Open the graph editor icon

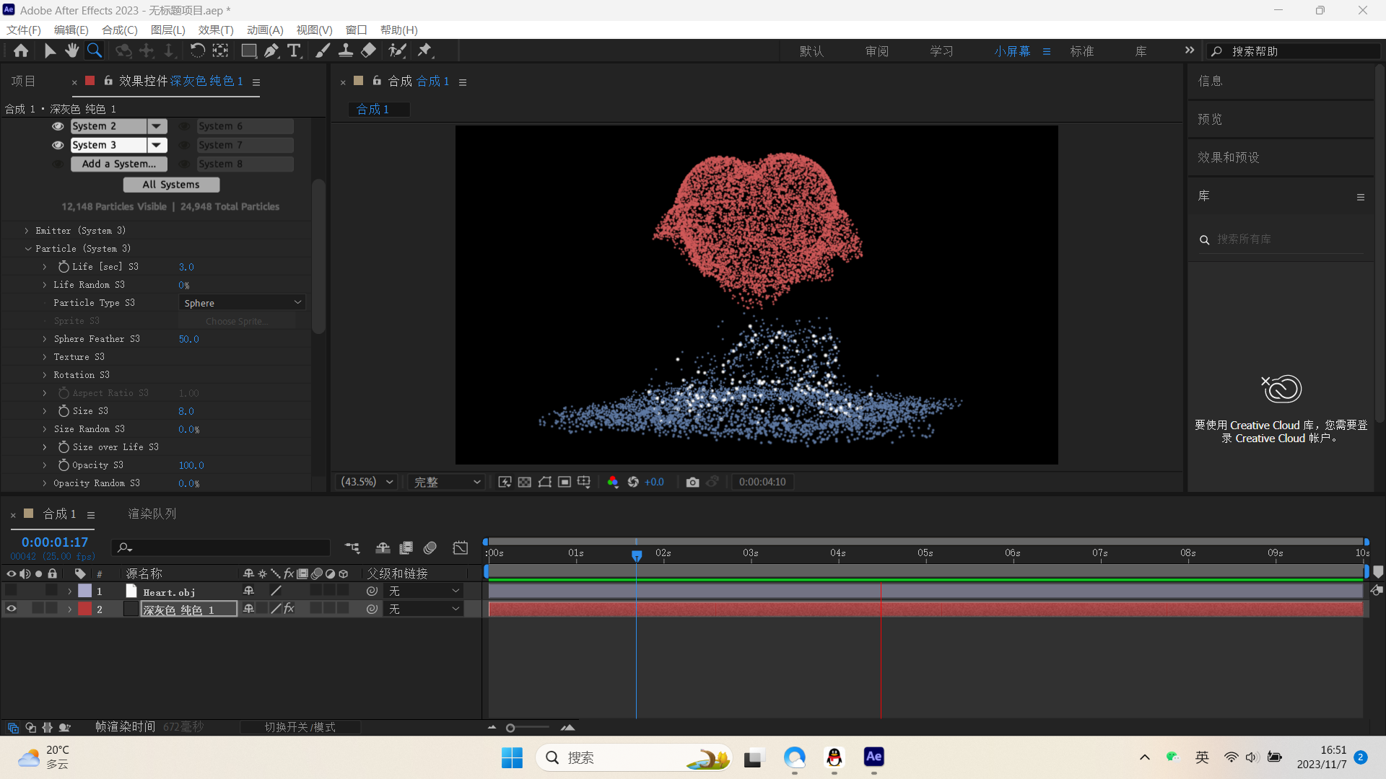[x=461, y=548]
